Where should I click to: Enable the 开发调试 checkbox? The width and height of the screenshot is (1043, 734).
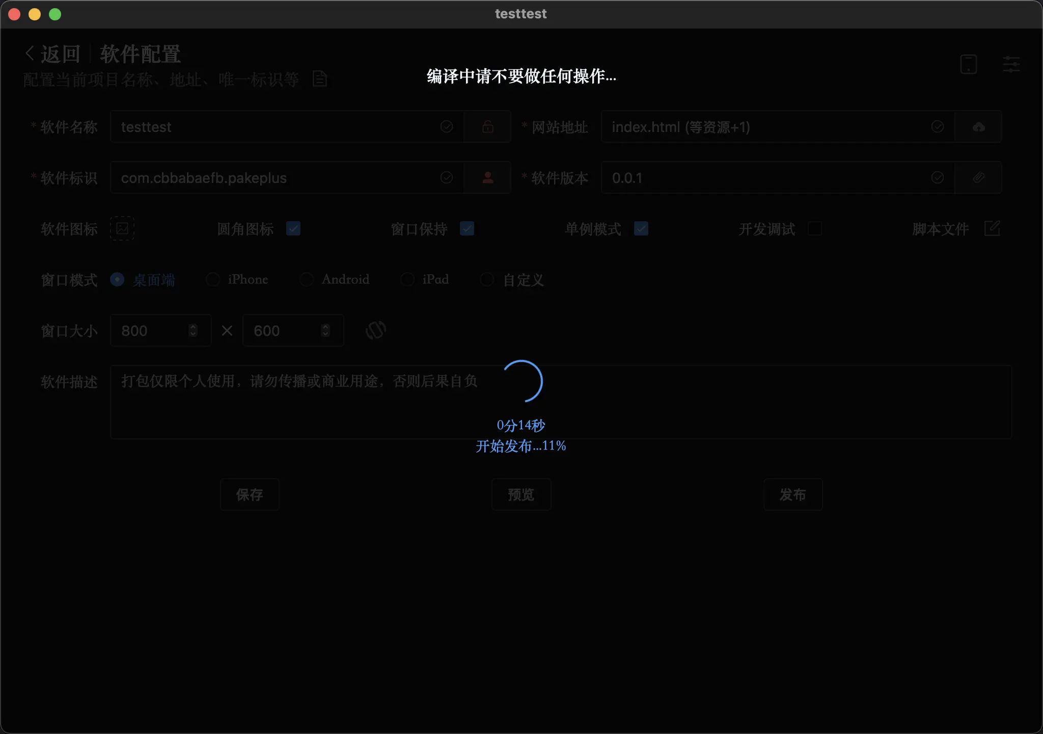pos(815,228)
